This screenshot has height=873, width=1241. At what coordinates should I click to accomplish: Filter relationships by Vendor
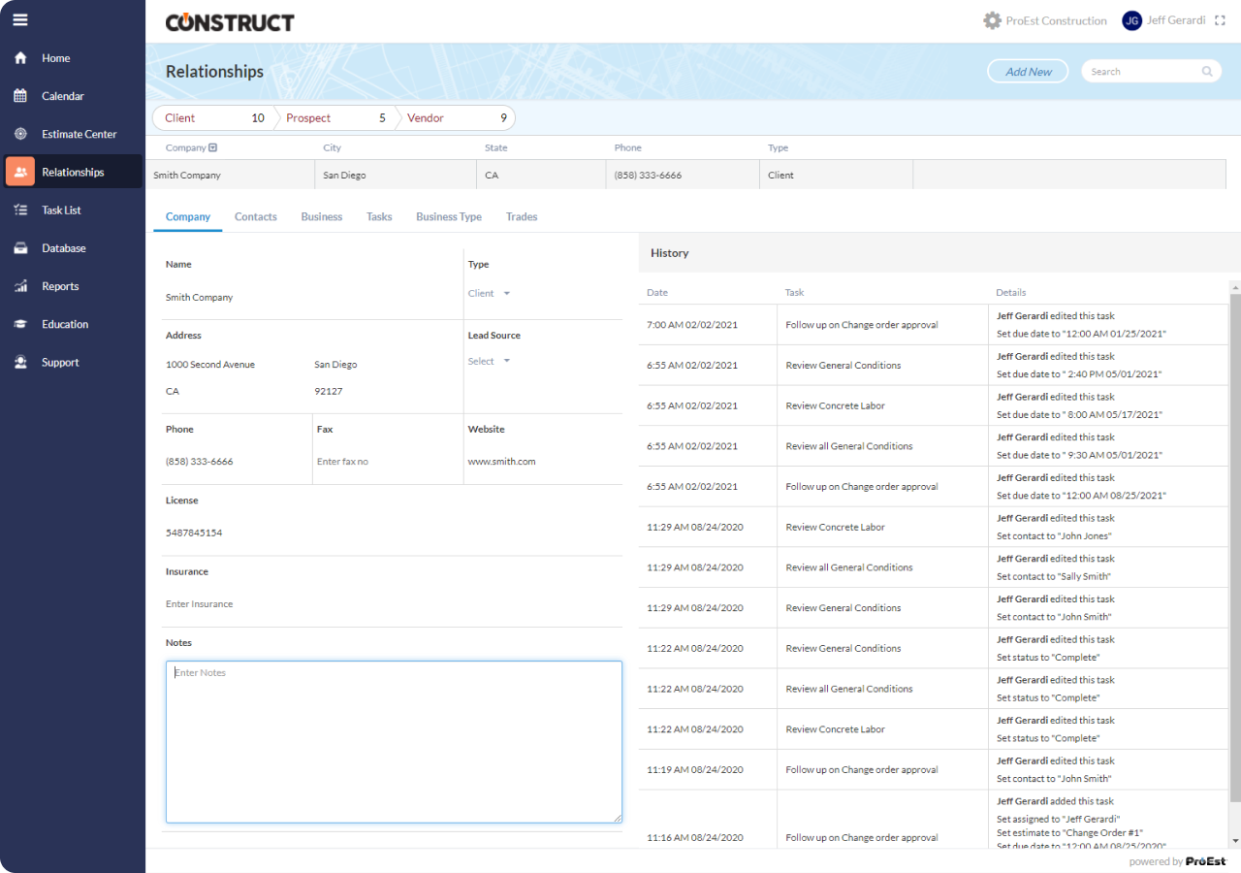(426, 117)
